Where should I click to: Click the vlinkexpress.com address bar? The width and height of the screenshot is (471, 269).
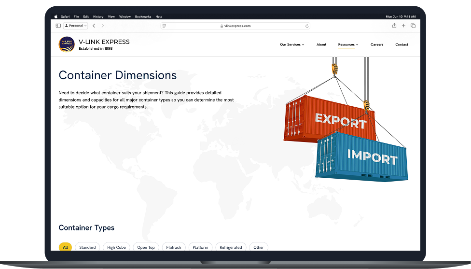pyautogui.click(x=235, y=26)
